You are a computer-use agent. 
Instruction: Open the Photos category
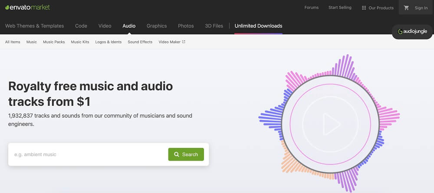[186, 26]
